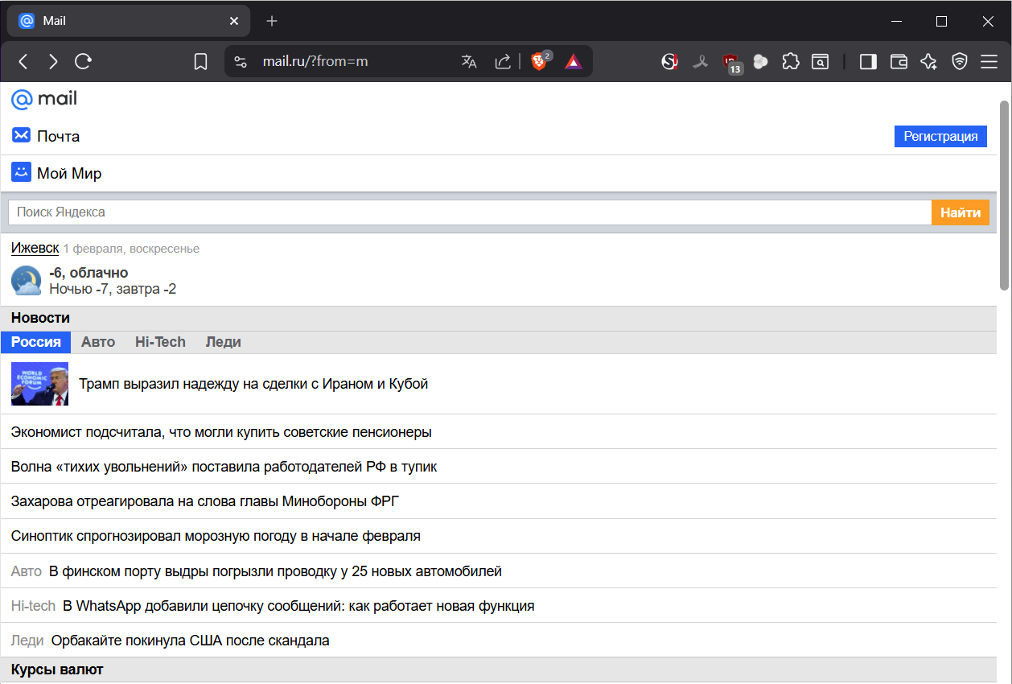Select the Hi-Tech news tab
Viewport: 1012px width, 684px height.
(160, 342)
